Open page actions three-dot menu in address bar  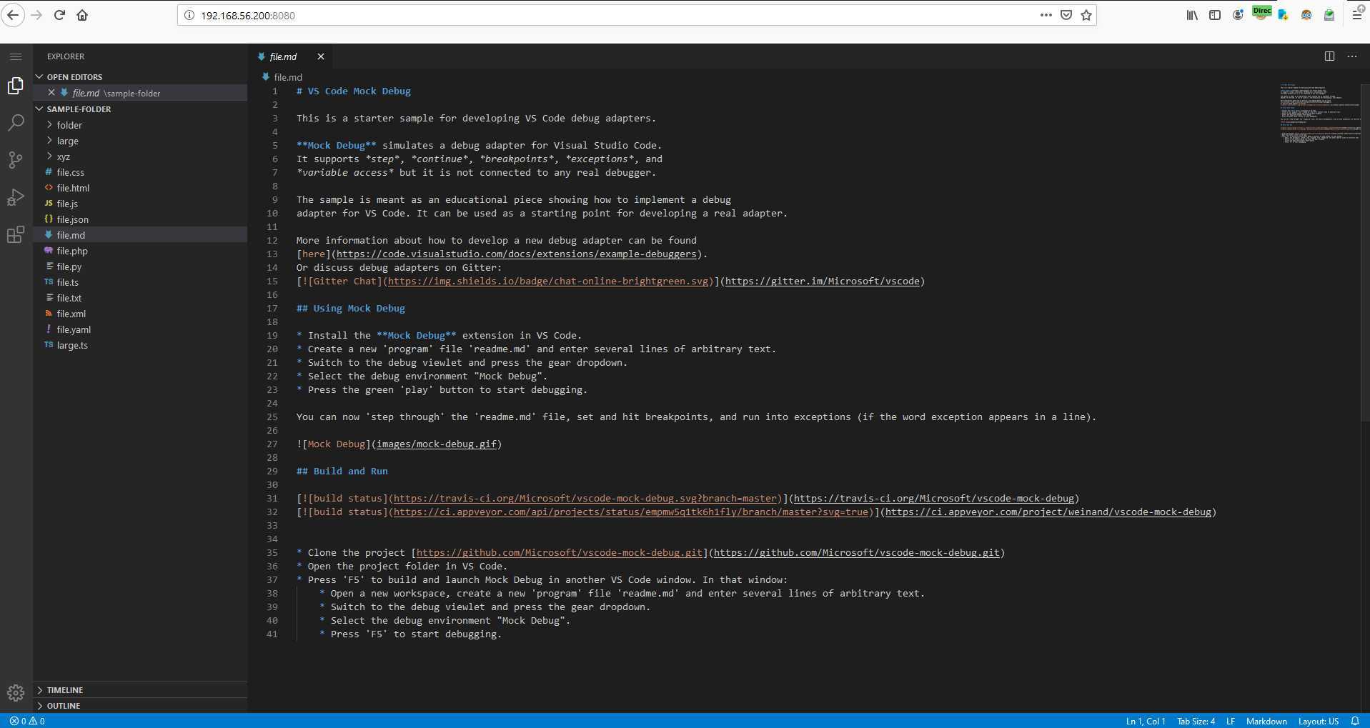tap(1046, 15)
